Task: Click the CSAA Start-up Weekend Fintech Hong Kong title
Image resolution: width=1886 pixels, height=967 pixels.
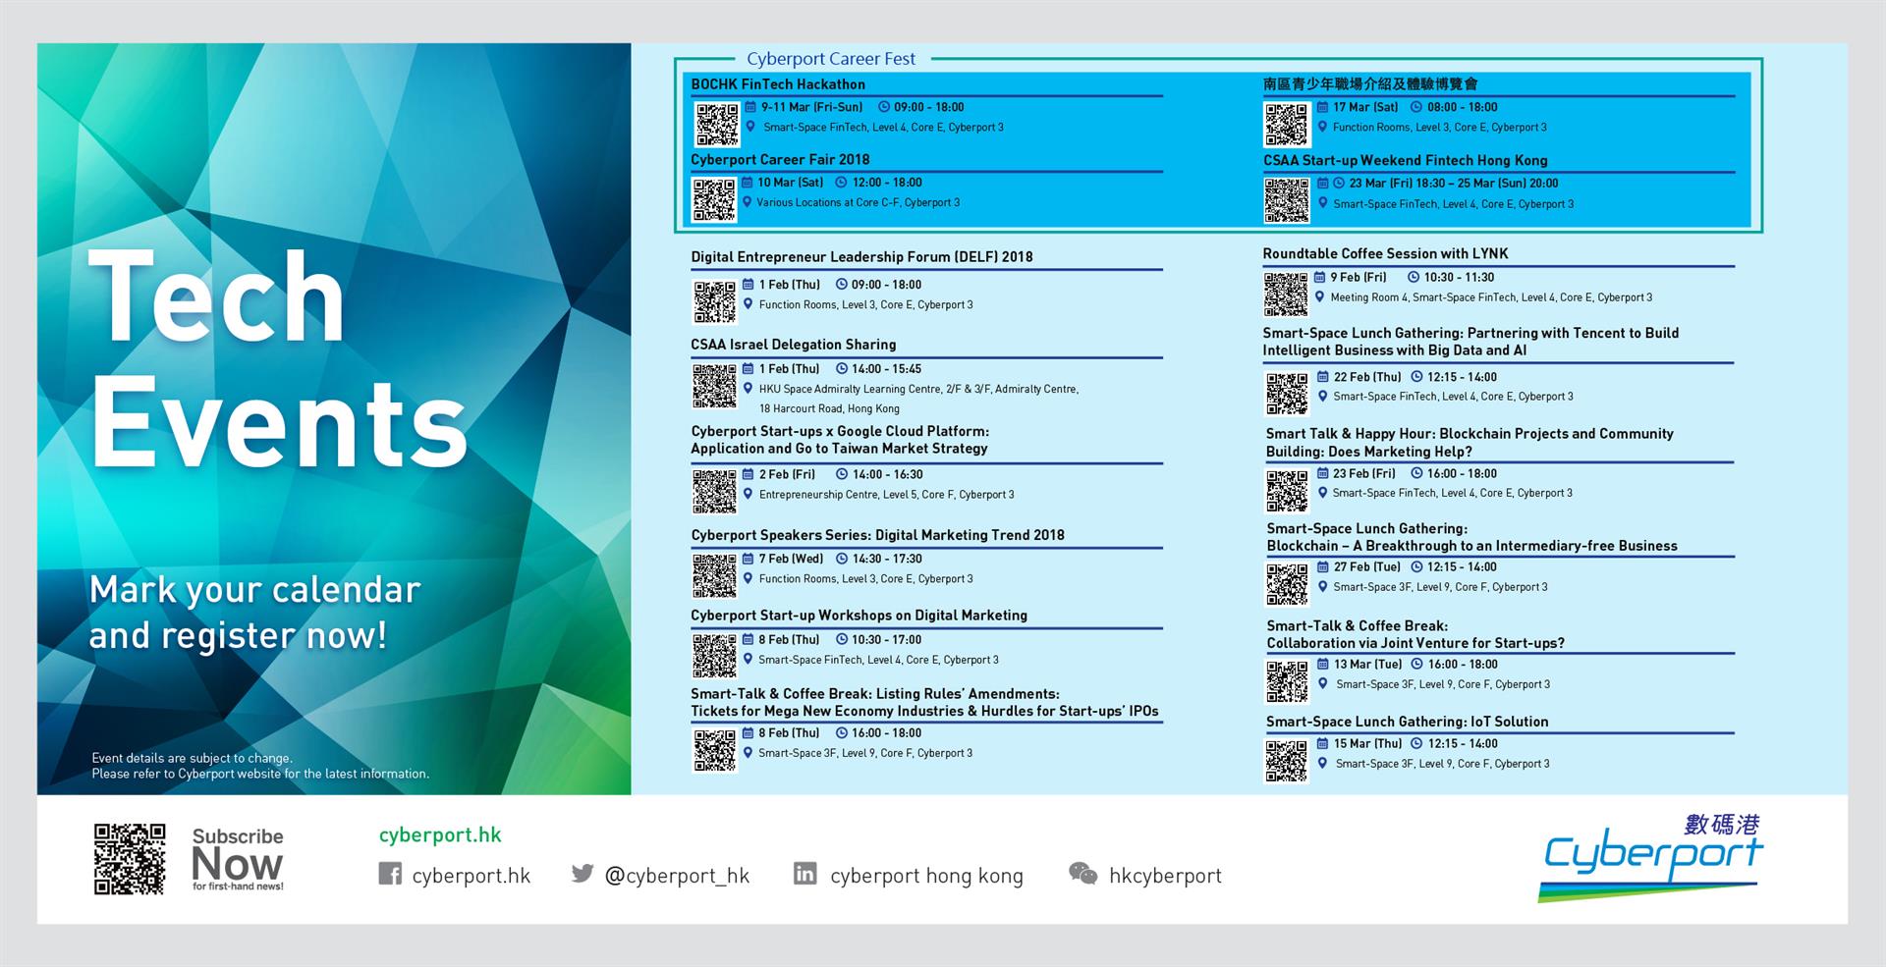Action: pos(1405,160)
